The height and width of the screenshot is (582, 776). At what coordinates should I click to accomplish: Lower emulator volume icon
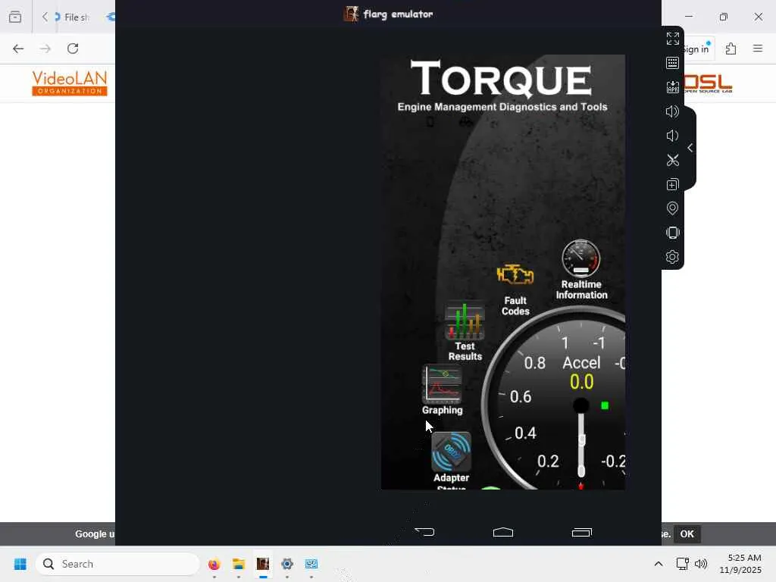click(671, 136)
